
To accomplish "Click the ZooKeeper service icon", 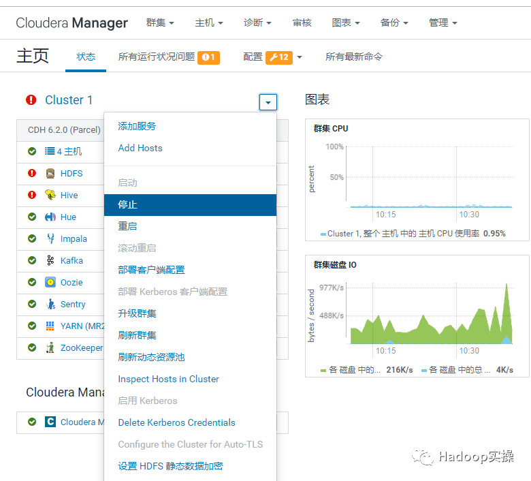I will coord(50,347).
